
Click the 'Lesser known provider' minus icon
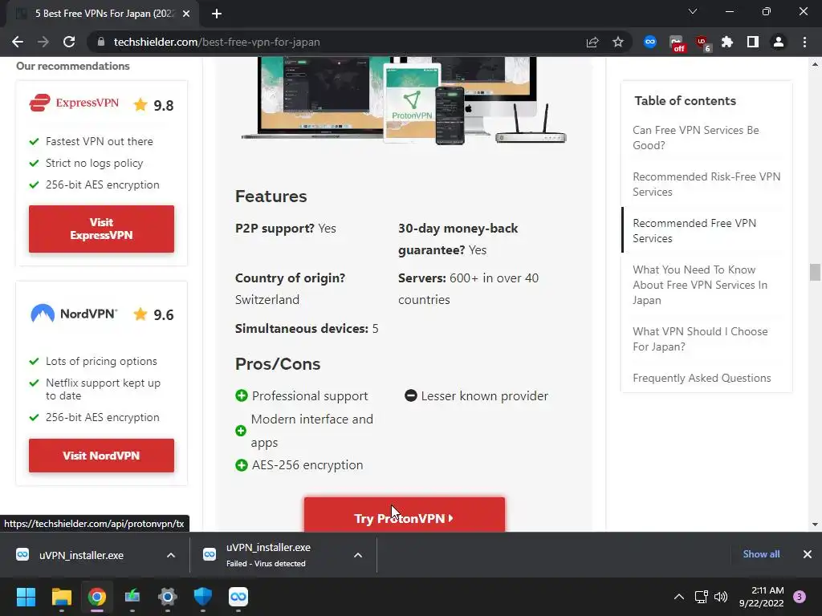point(410,395)
